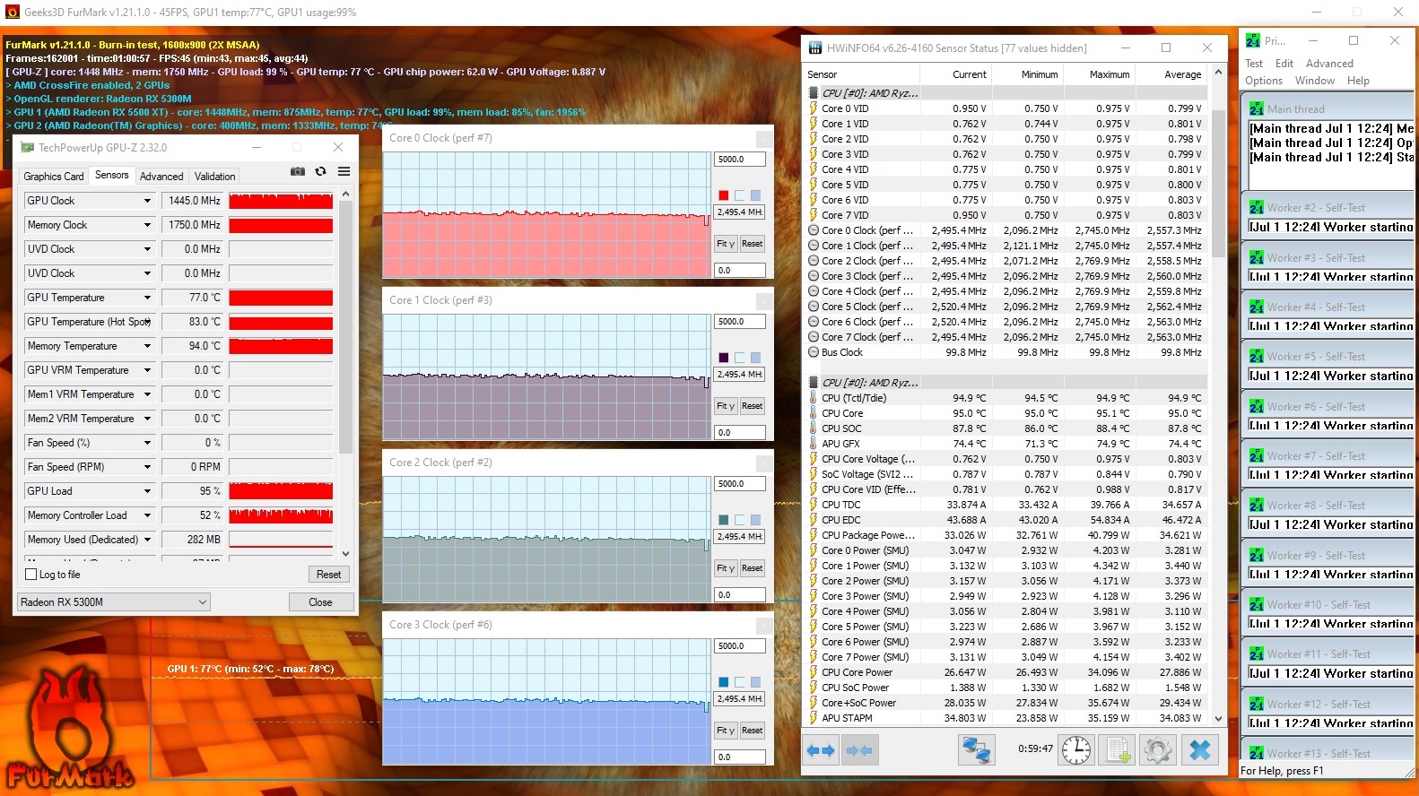Image resolution: width=1419 pixels, height=796 pixels.
Task: Click Worker #2 Self-Test window icon
Action: coord(1257,207)
